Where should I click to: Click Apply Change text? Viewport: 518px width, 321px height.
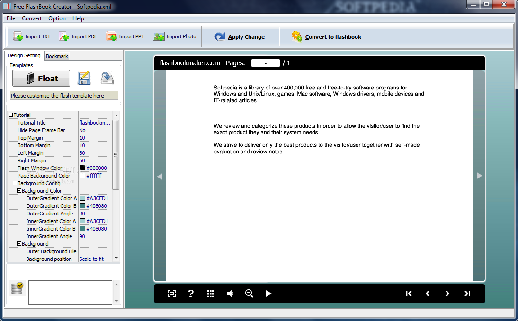pyautogui.click(x=246, y=37)
